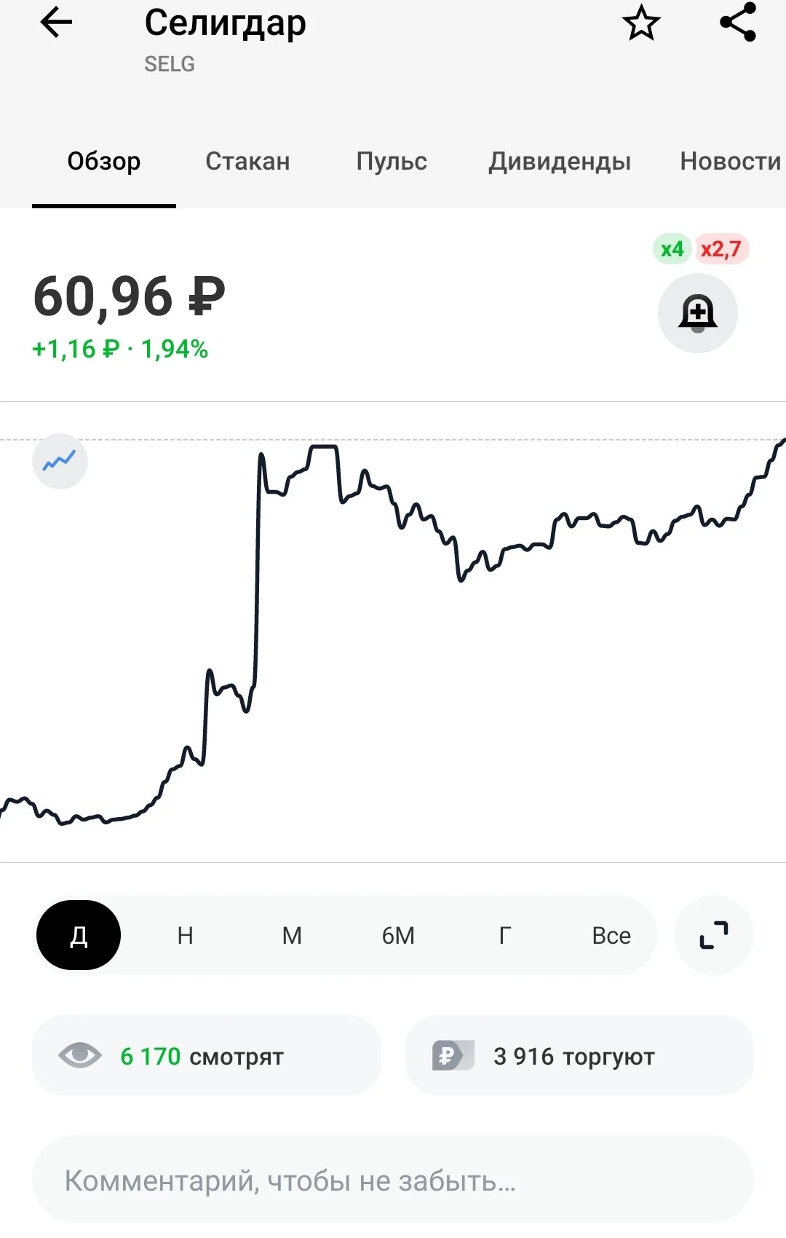
Task: Select the Г year period
Action: click(x=505, y=935)
